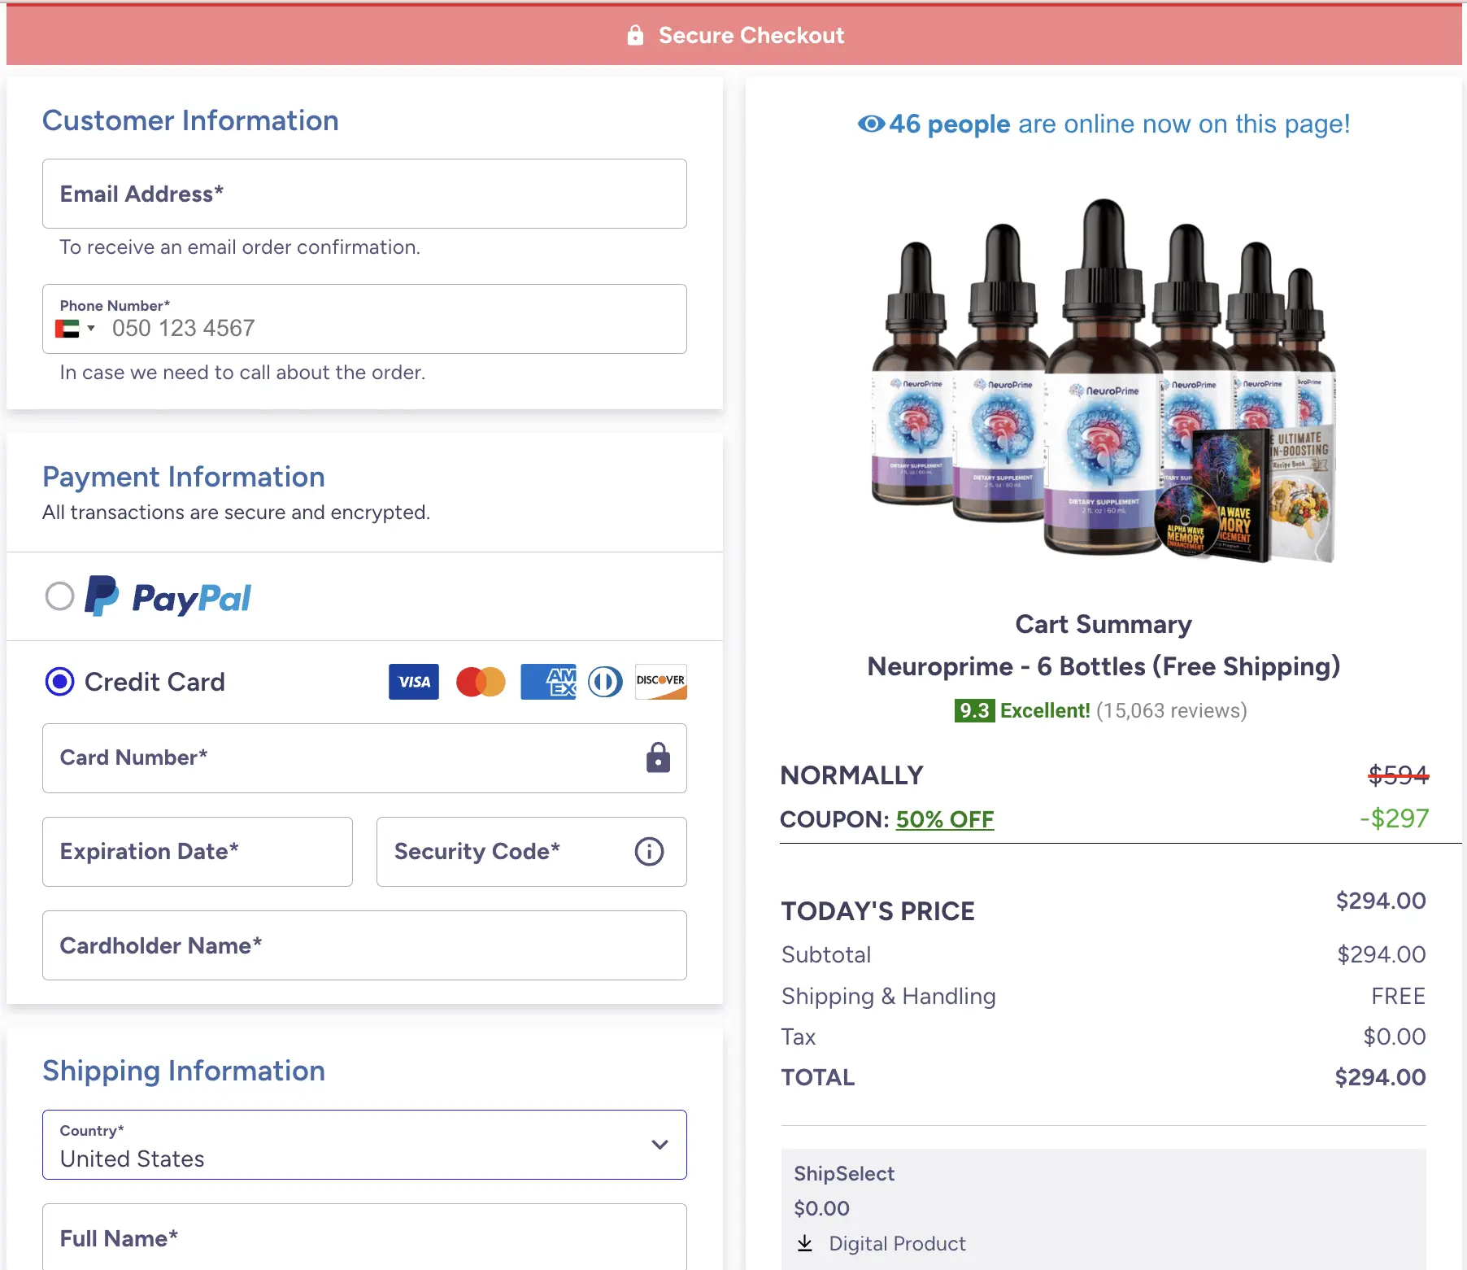The image size is (1467, 1270).
Task: Click the Discover card icon
Action: [660, 682]
